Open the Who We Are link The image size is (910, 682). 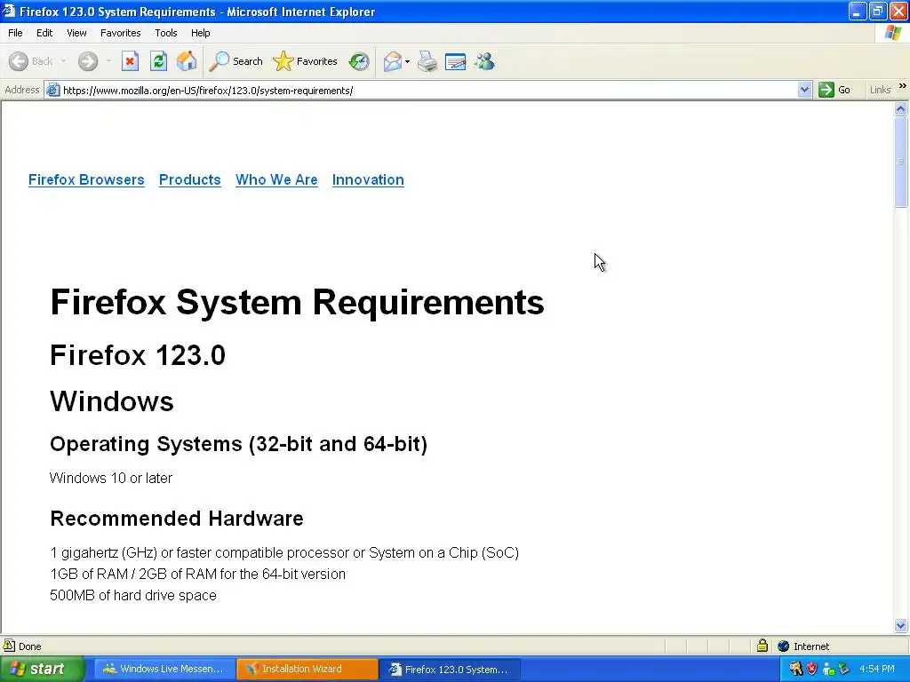click(x=276, y=179)
